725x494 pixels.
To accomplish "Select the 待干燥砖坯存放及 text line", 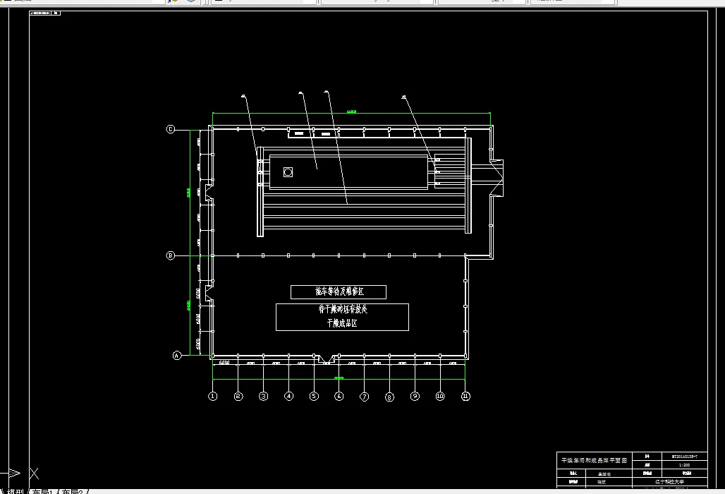I will [x=343, y=309].
